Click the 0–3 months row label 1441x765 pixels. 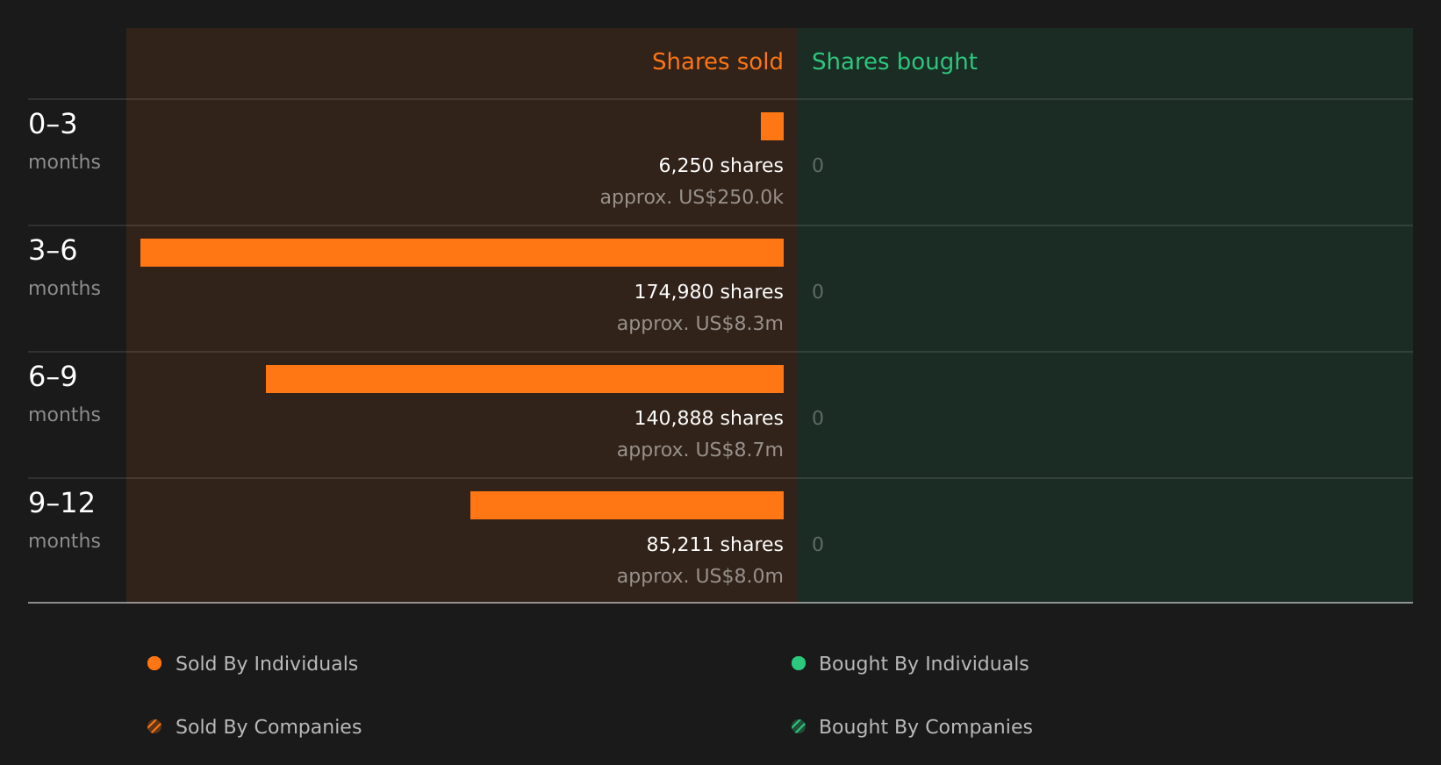(64, 141)
